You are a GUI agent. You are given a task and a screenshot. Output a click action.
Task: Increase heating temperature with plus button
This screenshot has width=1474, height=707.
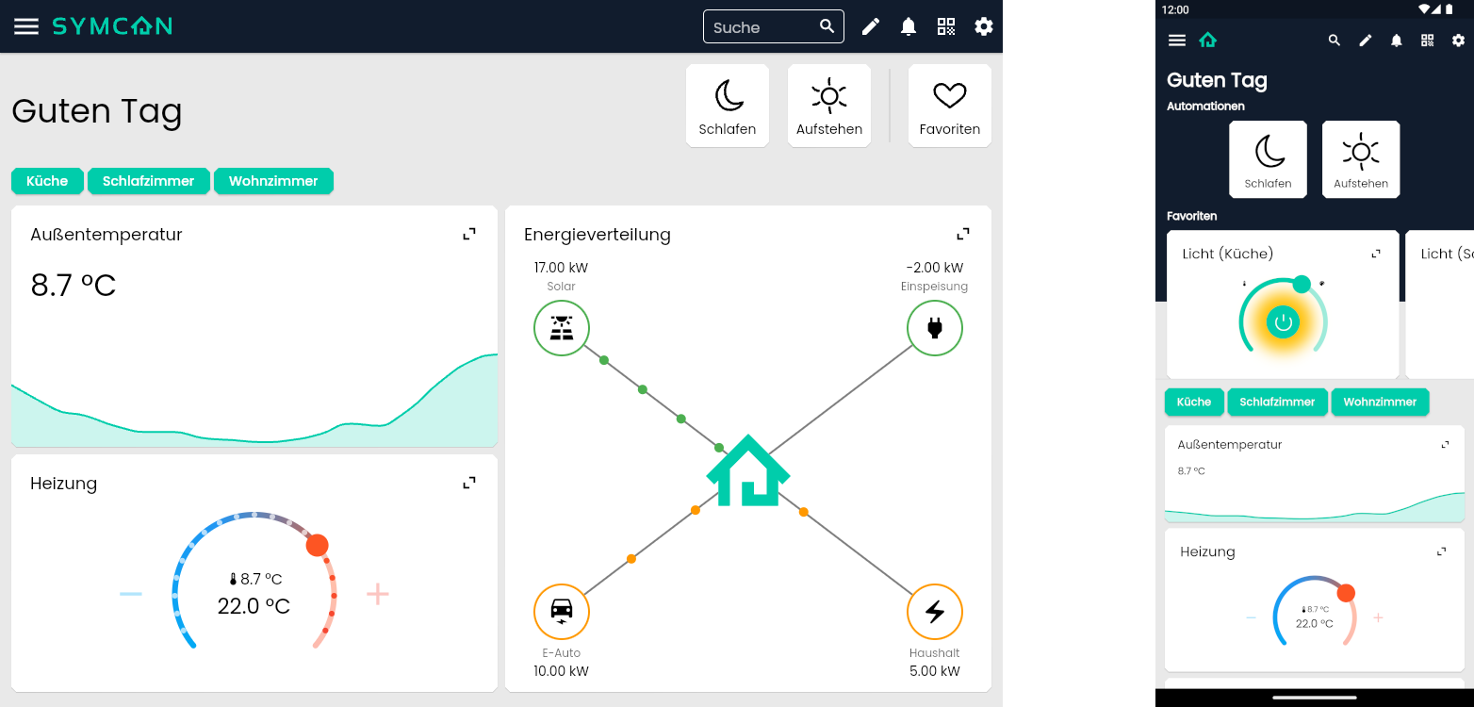(378, 594)
